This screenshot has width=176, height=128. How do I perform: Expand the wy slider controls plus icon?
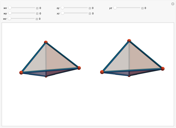coord(37,13)
